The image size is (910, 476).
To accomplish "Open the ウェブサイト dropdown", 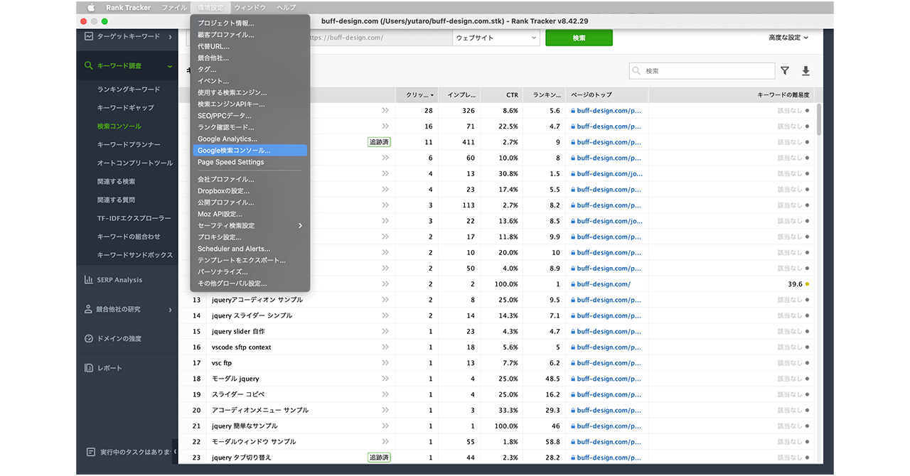I will (496, 38).
